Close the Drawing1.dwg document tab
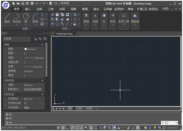 [77, 34]
